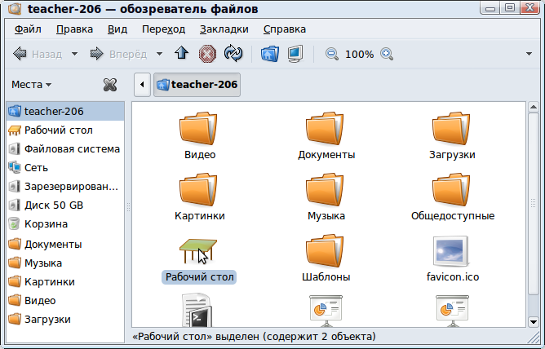
Task: Click the scrollbar down arrow
Action: click(x=534, y=321)
